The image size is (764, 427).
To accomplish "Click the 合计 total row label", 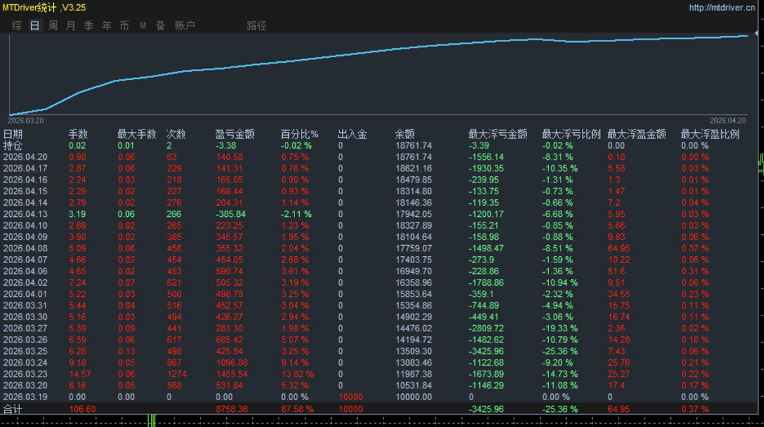I will click(x=12, y=410).
